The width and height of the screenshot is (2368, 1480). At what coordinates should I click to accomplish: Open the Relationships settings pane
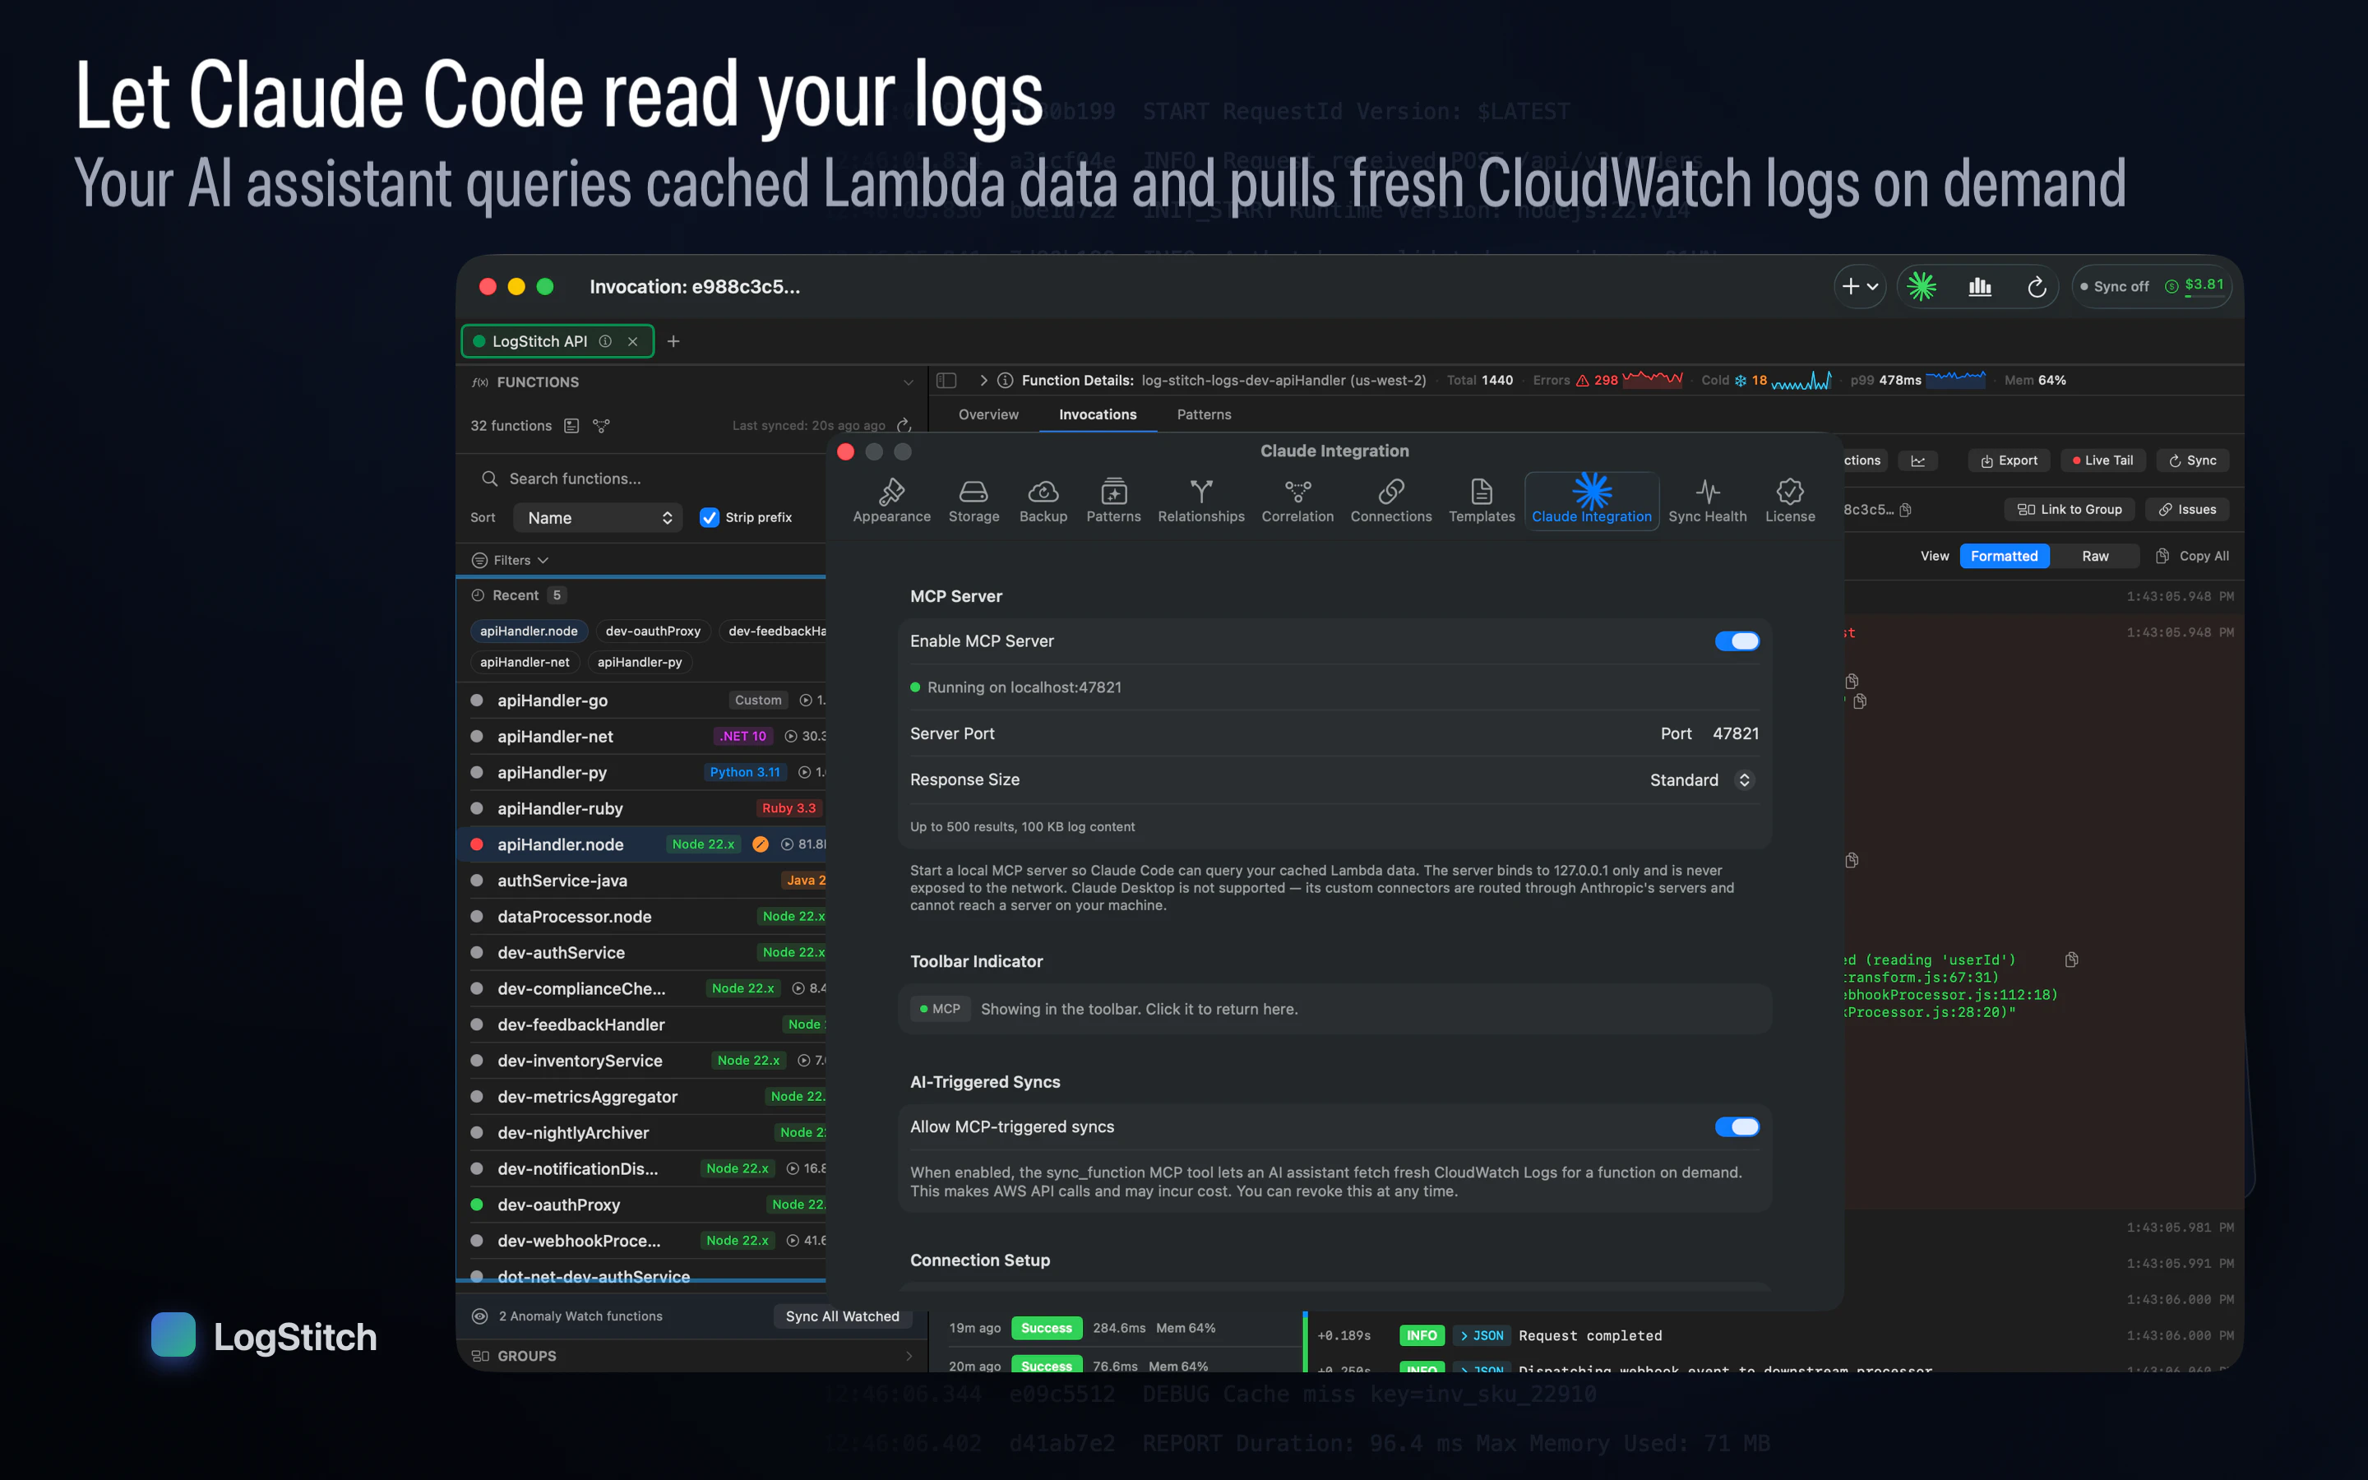pyautogui.click(x=1200, y=502)
